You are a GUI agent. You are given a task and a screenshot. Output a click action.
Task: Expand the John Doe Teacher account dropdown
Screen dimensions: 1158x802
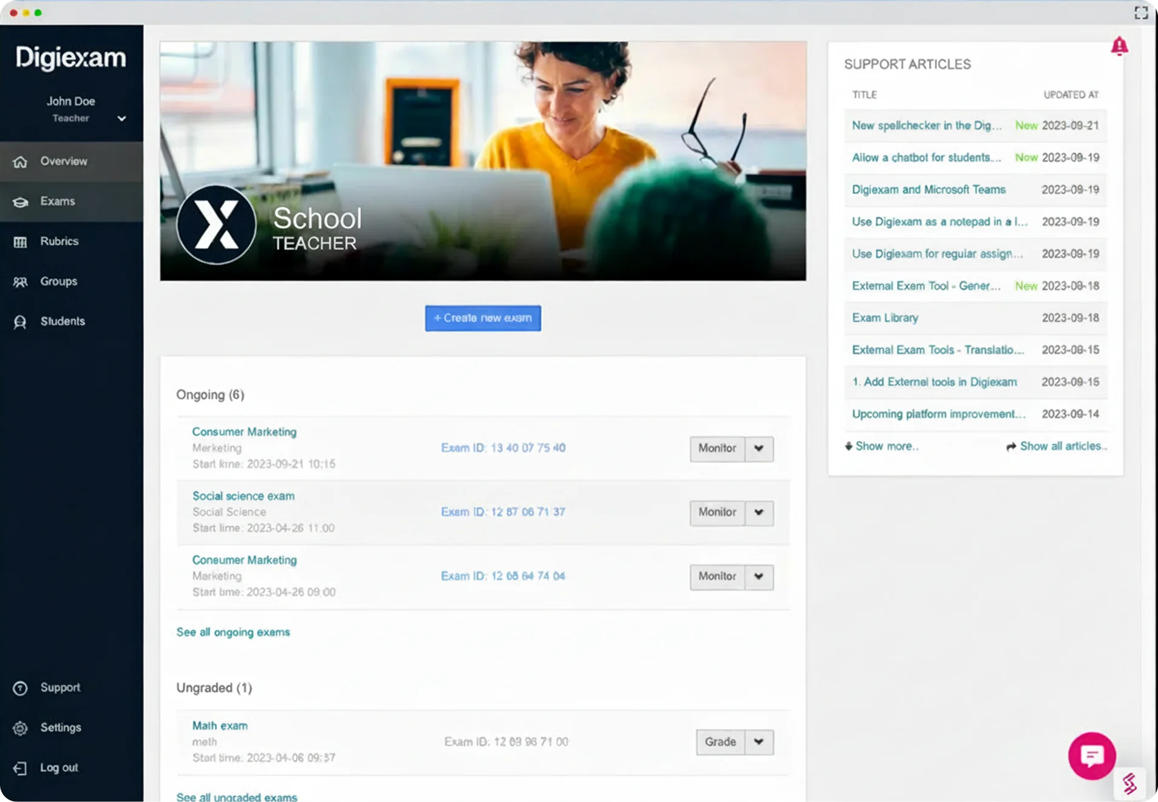point(121,118)
